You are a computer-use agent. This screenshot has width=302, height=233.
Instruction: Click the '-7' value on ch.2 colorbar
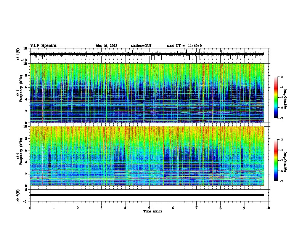pos(281,181)
